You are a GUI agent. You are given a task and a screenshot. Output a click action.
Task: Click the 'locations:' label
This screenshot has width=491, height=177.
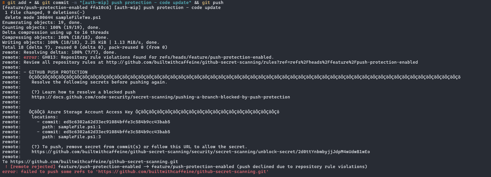click(45, 117)
